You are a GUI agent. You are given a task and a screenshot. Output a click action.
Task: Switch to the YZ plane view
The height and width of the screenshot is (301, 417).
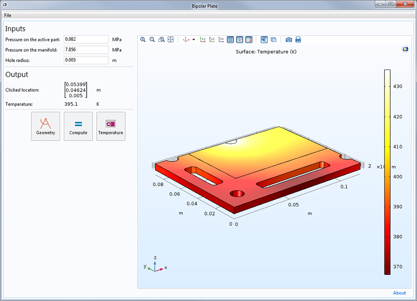[212, 40]
